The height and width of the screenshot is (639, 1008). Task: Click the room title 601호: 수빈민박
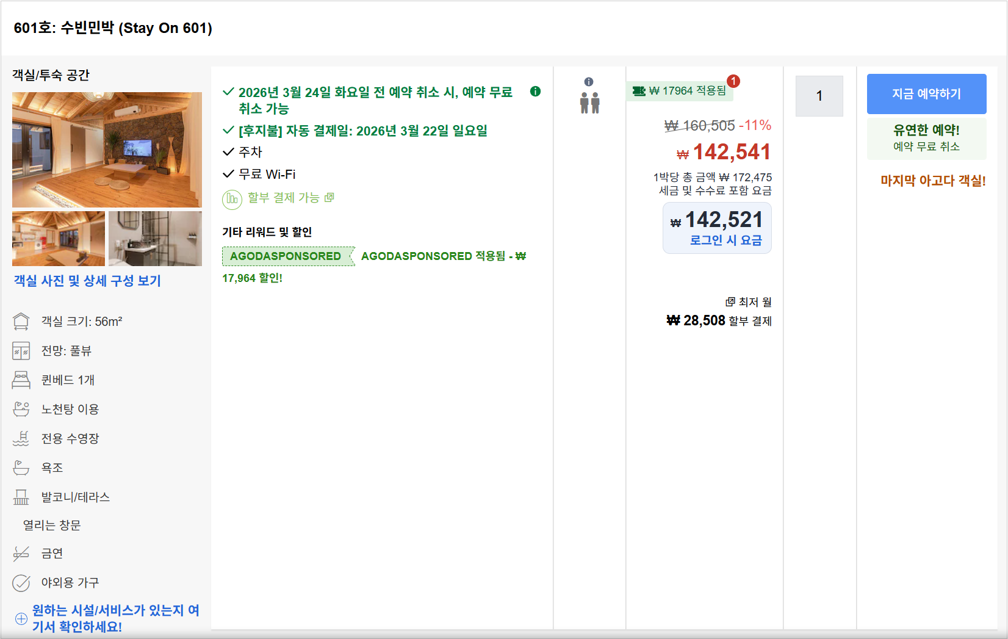coord(113,28)
